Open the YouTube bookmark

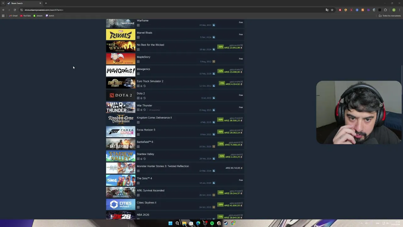pyautogui.click(x=26, y=16)
